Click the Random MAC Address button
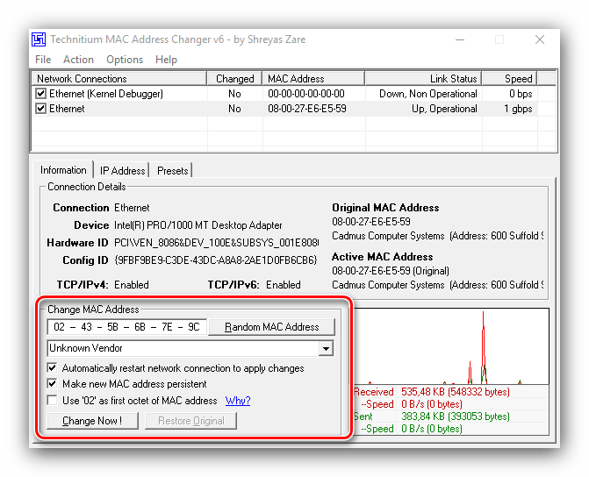 [x=272, y=327]
